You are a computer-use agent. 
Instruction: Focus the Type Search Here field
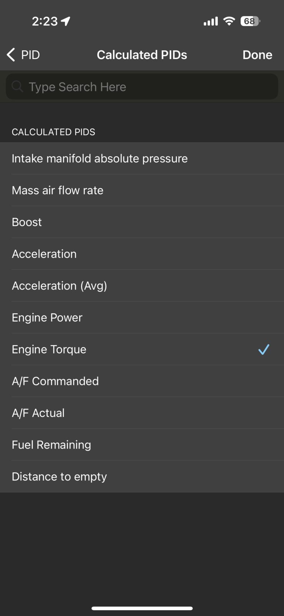(142, 87)
